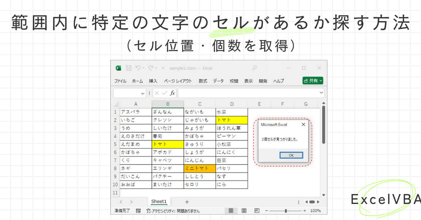This screenshot has width=421, height=220.
Task: Open the 校閲 ribbon tab
Action: coord(234,81)
